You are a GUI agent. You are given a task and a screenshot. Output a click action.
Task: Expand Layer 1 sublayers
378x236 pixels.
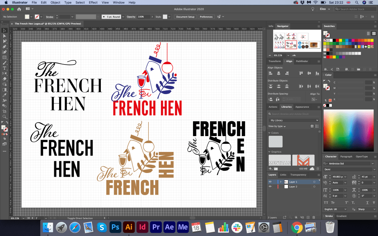tap(281, 182)
